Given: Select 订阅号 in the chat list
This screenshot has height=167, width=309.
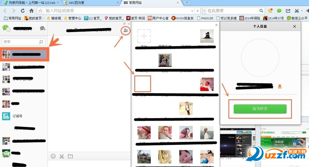Looking at the screenshot, I should tap(17, 116).
